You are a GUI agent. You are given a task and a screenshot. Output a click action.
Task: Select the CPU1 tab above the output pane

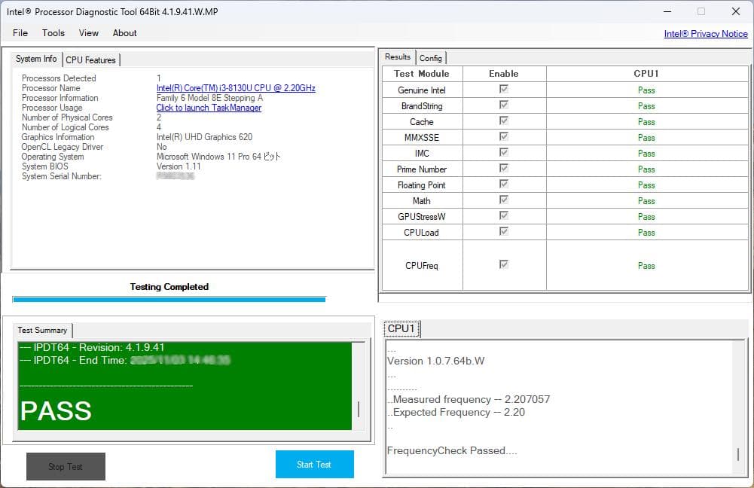(x=401, y=328)
